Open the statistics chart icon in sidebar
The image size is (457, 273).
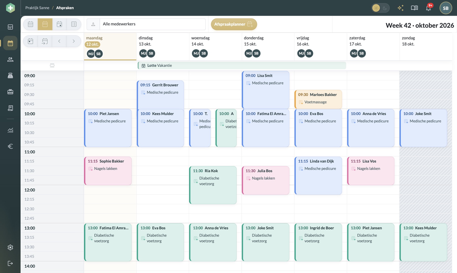tap(10, 130)
